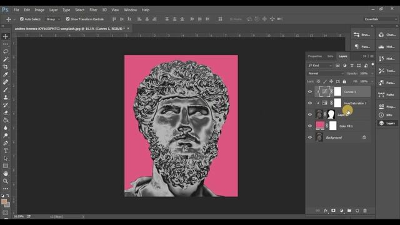Hide the Background layer
This screenshot has width=400, height=225.
(310, 137)
